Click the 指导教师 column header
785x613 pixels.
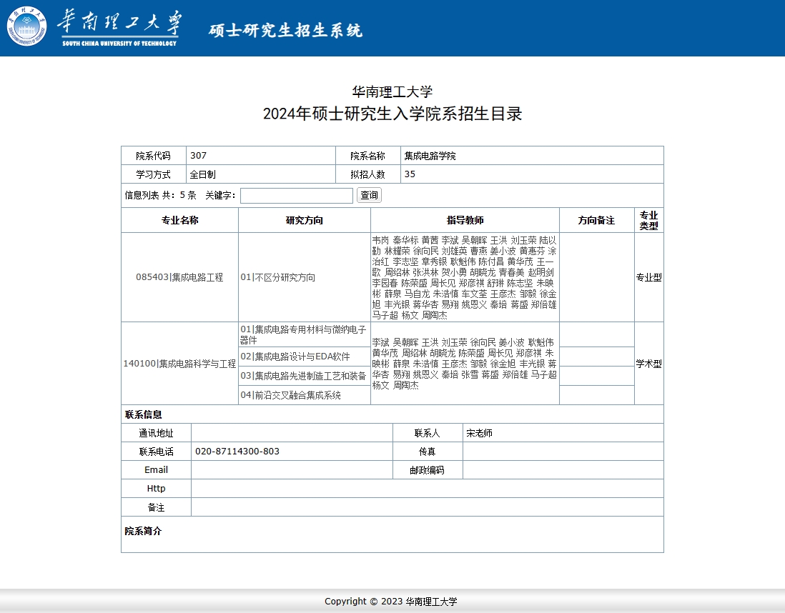coord(465,220)
